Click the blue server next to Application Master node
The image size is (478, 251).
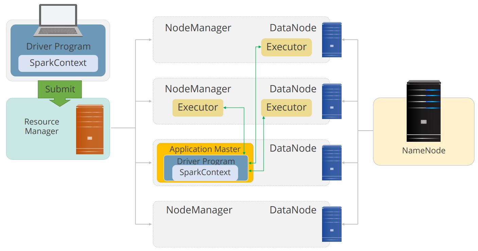point(332,162)
